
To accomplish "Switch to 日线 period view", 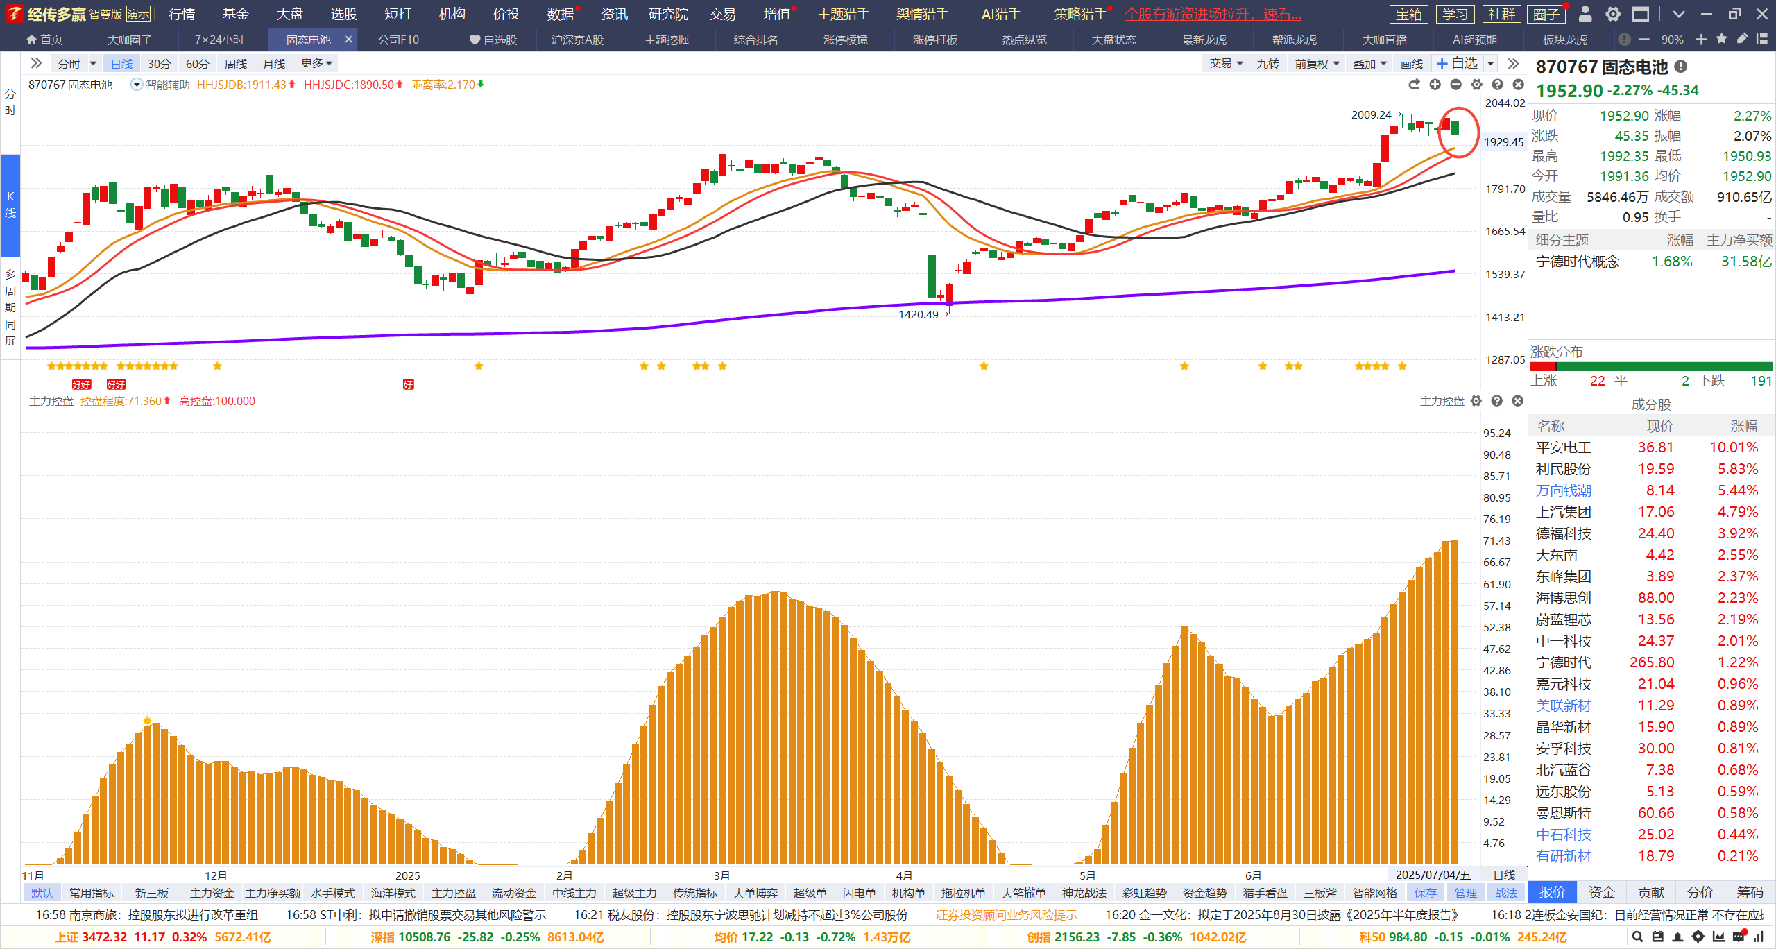I will coord(121,64).
